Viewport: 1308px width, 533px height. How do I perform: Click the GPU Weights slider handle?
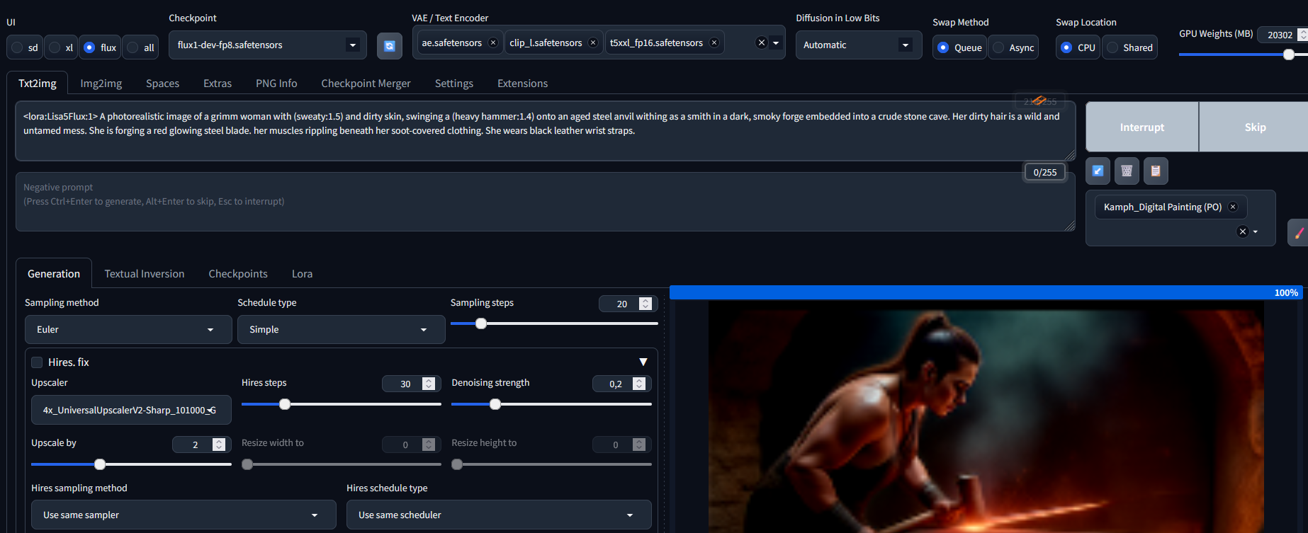click(x=1289, y=55)
